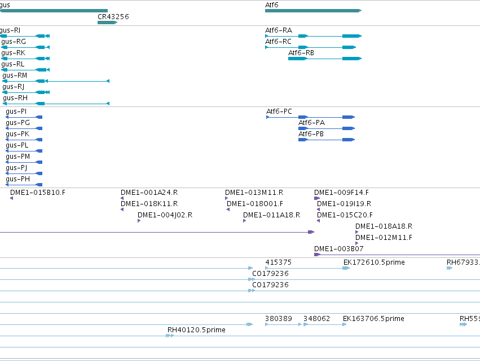Click clone end DME1-015B10.F

(x=12, y=198)
